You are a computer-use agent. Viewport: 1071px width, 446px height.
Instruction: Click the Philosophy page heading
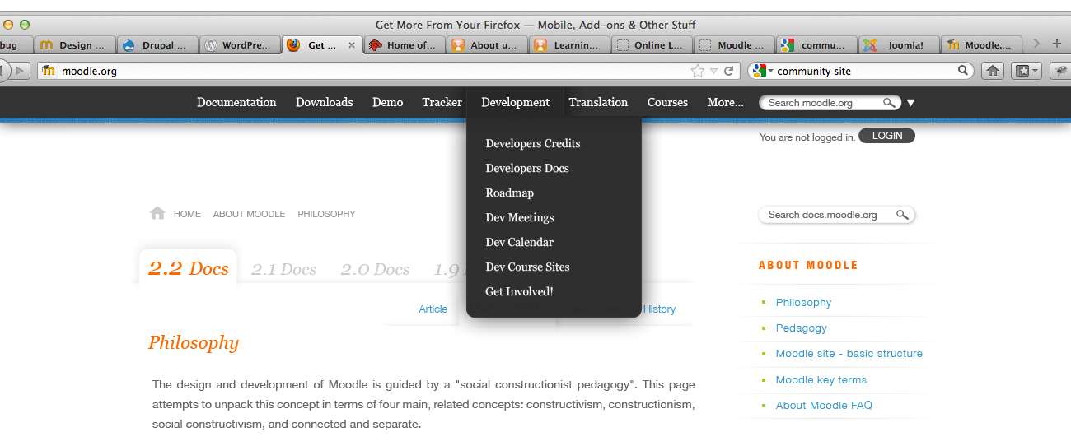point(194,343)
